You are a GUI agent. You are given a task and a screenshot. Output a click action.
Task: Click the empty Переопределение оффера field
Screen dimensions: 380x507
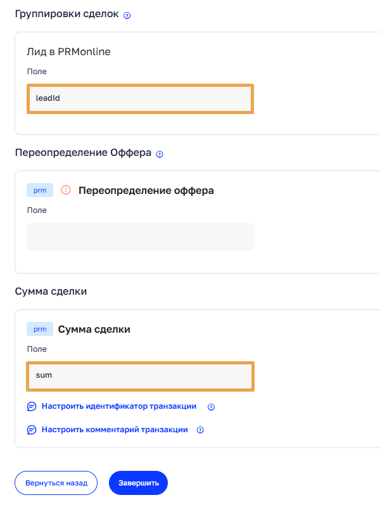pos(140,236)
